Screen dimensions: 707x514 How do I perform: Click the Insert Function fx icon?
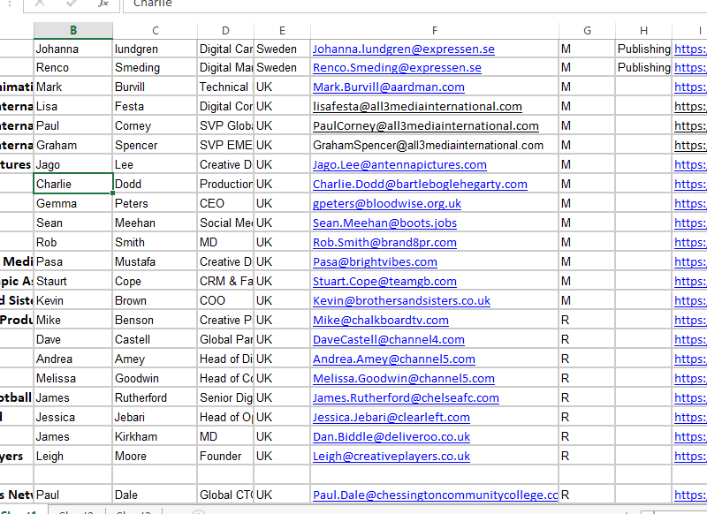pos(103,4)
